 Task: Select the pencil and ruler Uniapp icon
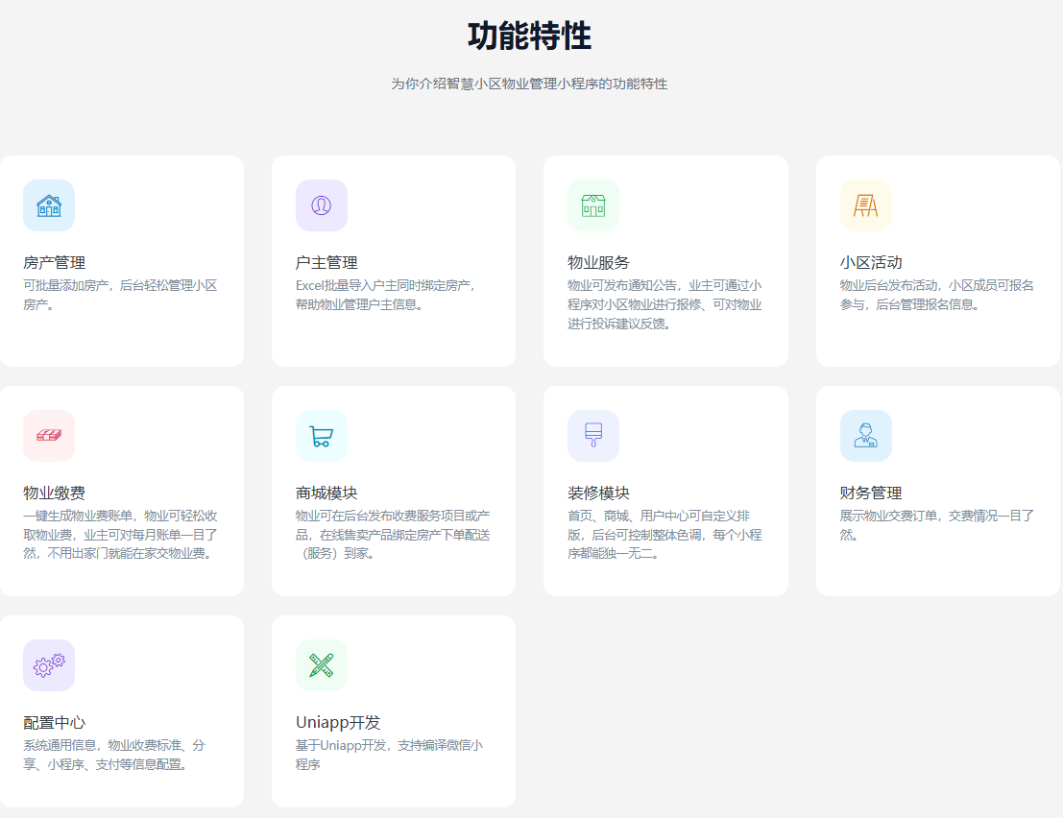click(321, 665)
